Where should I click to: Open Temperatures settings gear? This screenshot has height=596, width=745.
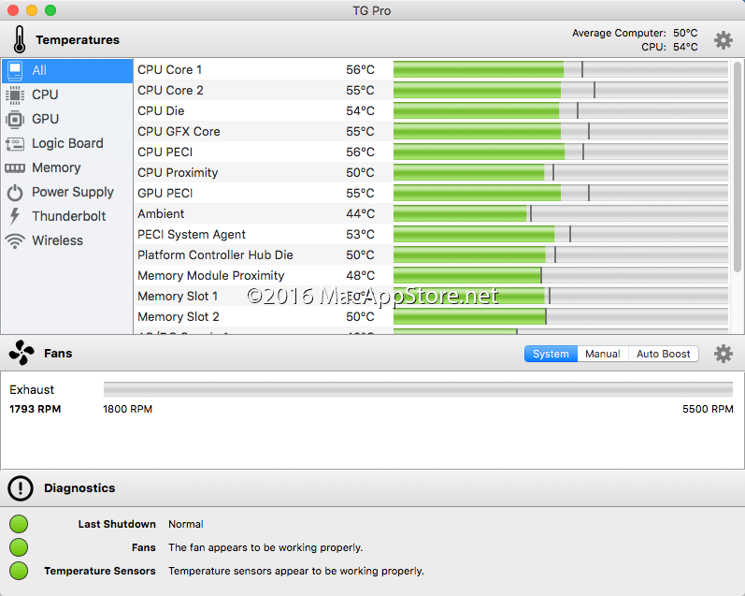click(x=724, y=40)
